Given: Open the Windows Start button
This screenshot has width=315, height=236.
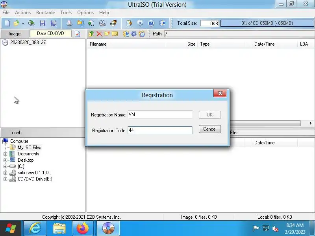Looking at the screenshot, I should pyautogui.click(x=11, y=229).
